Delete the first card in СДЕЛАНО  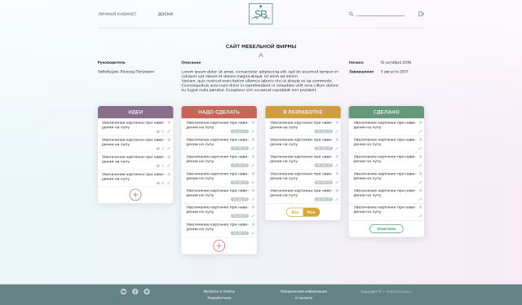421,122
